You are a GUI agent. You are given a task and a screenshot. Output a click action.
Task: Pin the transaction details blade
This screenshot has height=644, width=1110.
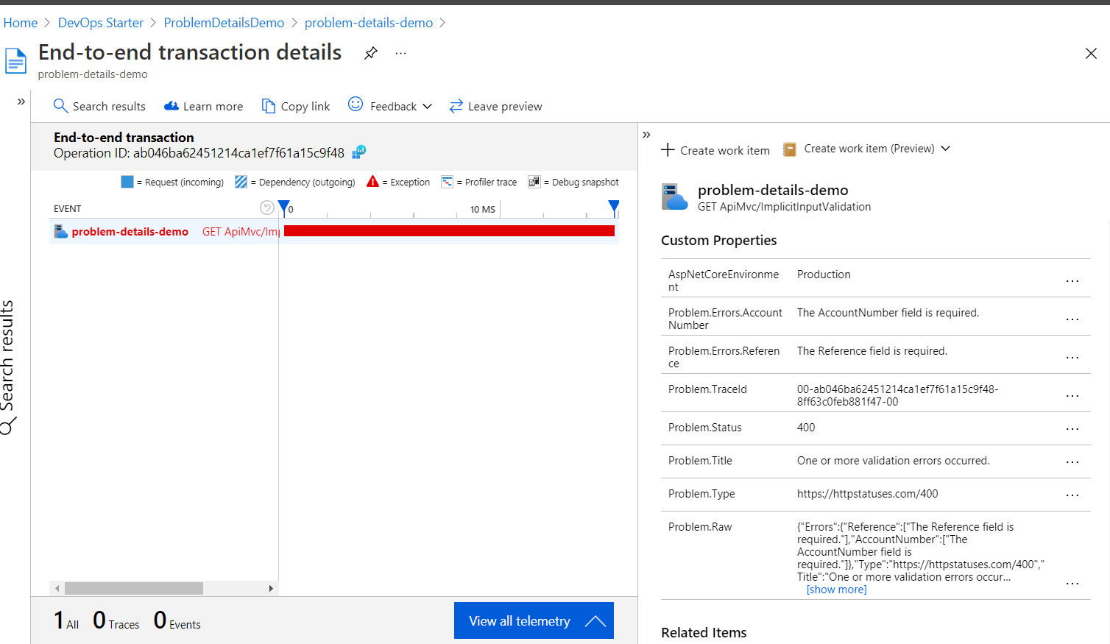click(371, 53)
